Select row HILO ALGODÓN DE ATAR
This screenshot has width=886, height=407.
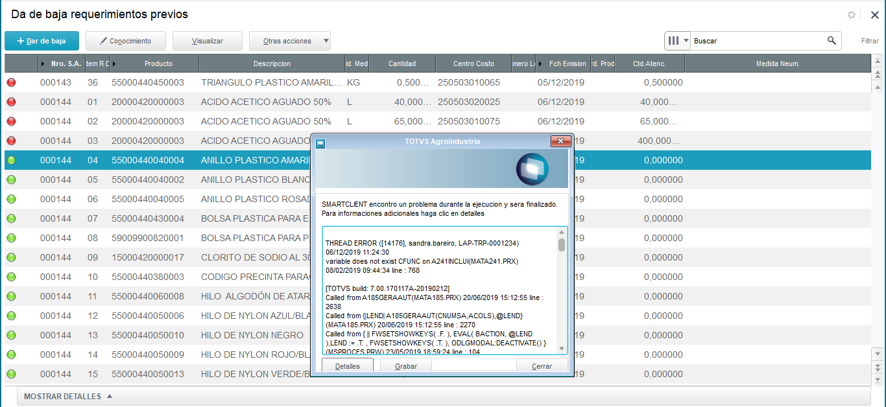437,296
